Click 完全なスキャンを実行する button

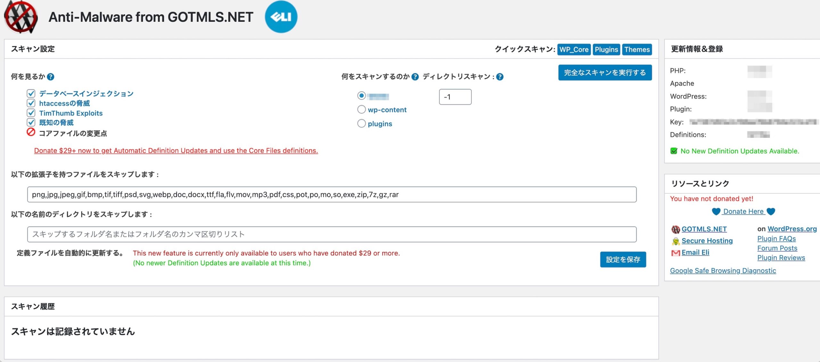tap(605, 73)
